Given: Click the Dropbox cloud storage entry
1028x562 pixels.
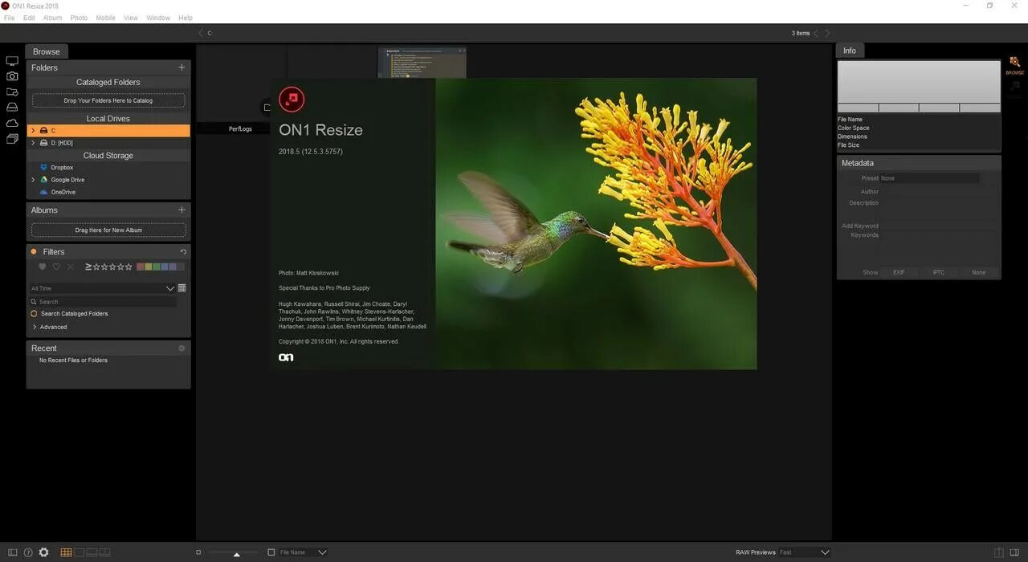Looking at the screenshot, I should 62,167.
